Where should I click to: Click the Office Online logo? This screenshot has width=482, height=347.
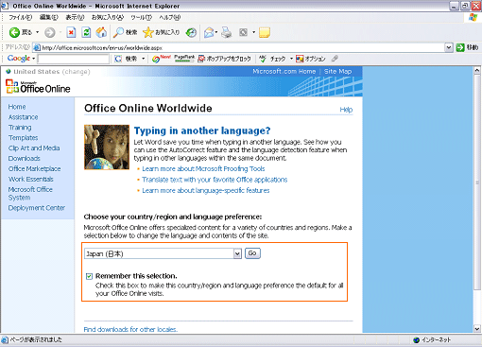coord(38,87)
